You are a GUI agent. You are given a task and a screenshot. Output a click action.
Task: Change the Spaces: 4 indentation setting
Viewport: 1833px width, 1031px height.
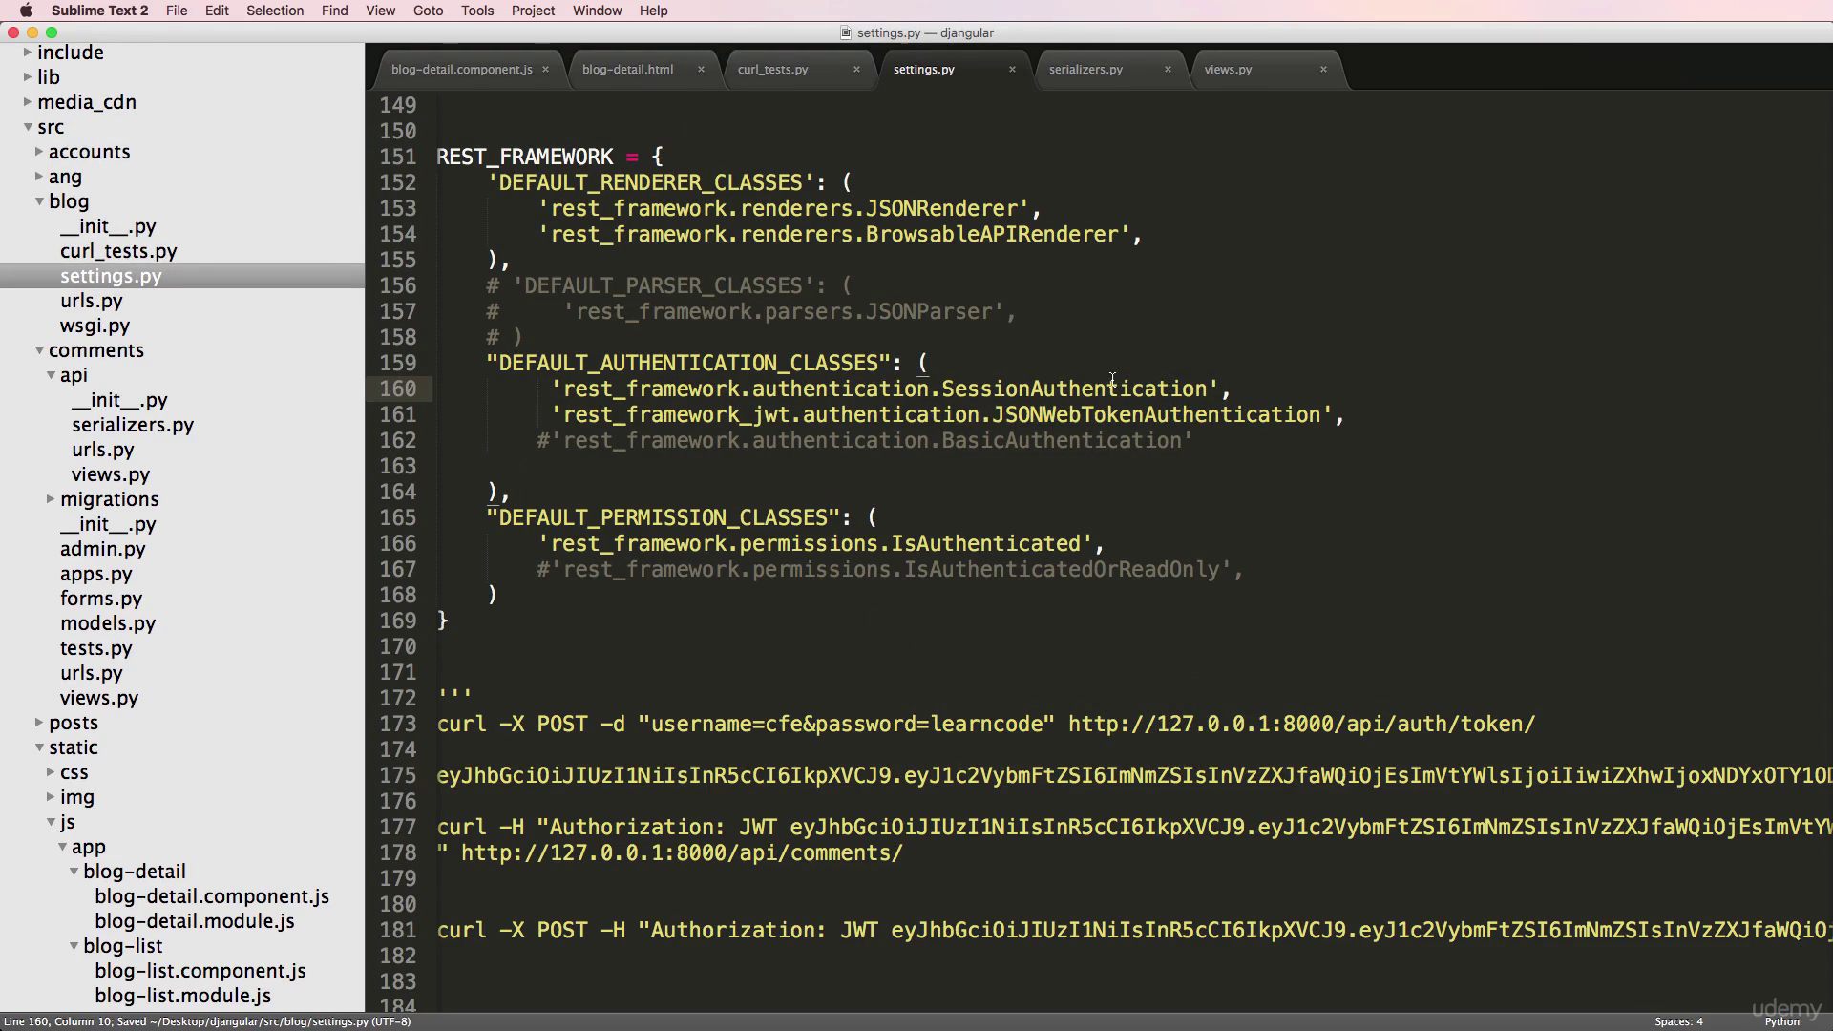coord(1678,1021)
